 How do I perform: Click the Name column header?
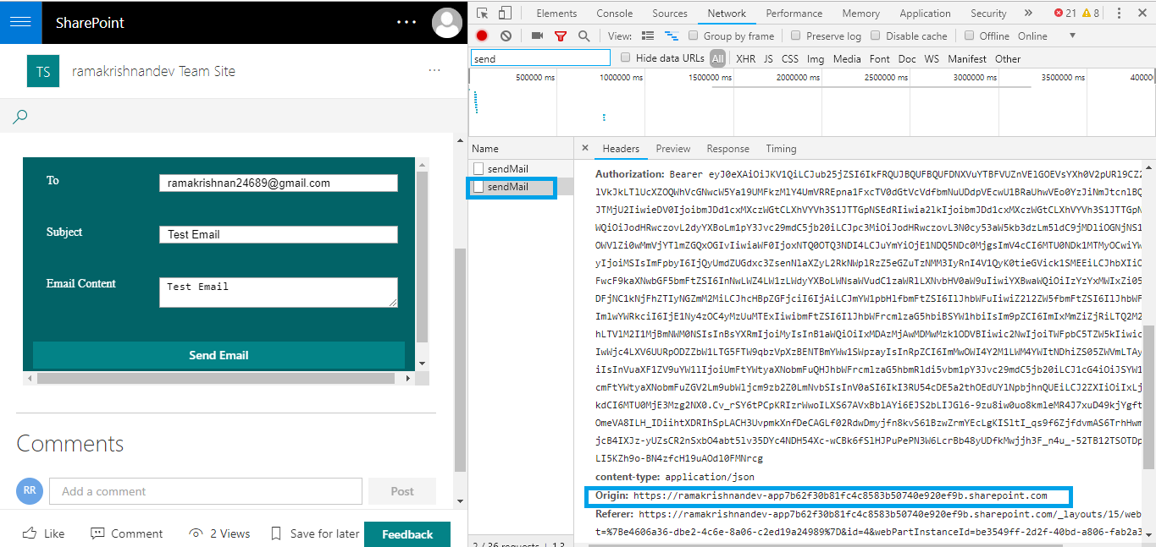coord(485,148)
